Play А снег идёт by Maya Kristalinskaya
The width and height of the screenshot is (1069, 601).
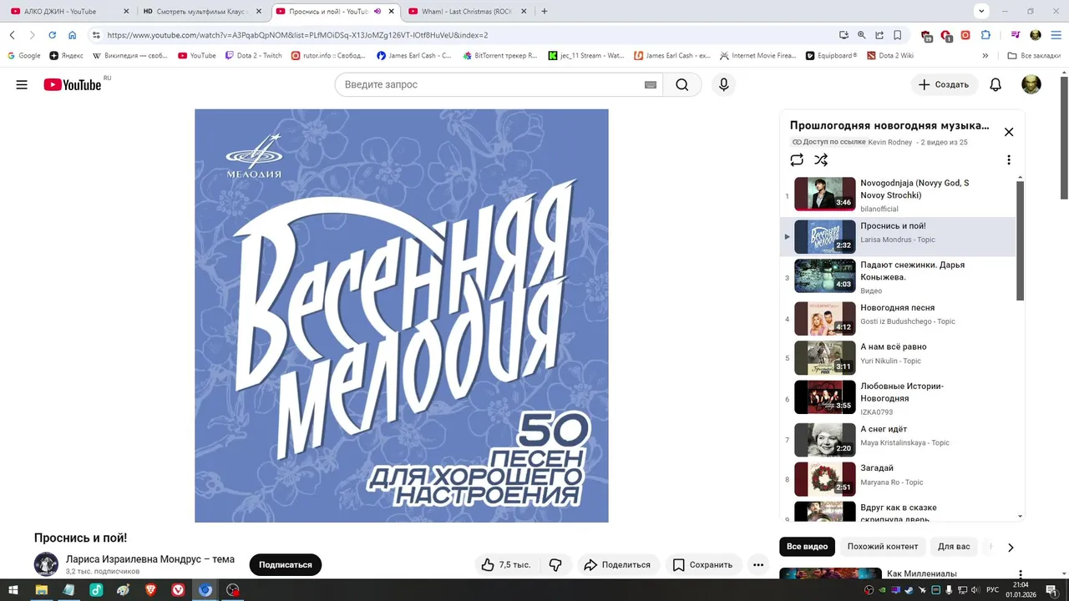(898, 439)
